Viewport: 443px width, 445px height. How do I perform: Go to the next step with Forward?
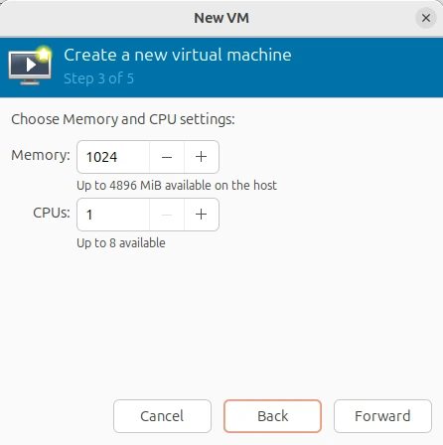pyautogui.click(x=382, y=416)
